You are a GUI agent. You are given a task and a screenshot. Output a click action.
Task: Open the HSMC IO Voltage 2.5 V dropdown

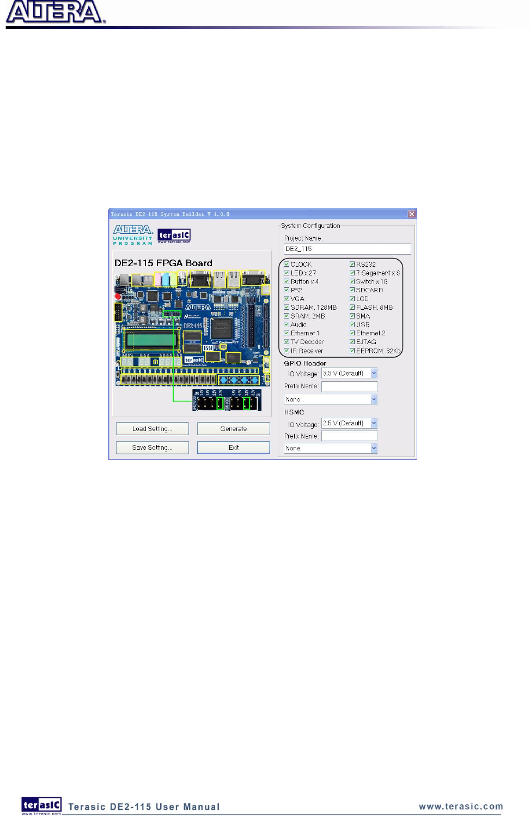[x=349, y=424]
